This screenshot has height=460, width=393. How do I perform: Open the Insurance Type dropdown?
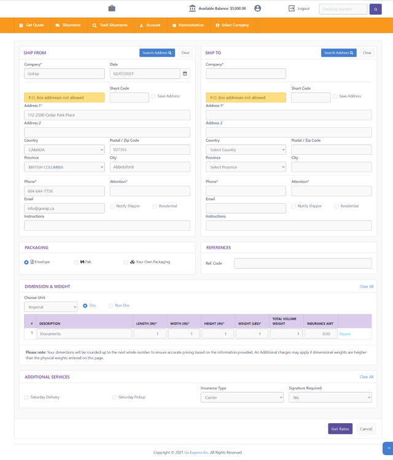click(x=242, y=397)
